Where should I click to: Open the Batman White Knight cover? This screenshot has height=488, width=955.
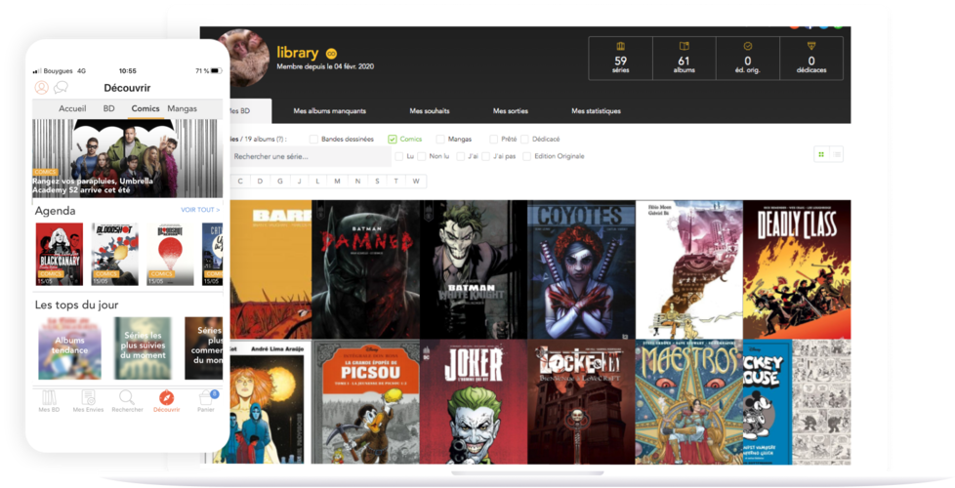(x=474, y=269)
